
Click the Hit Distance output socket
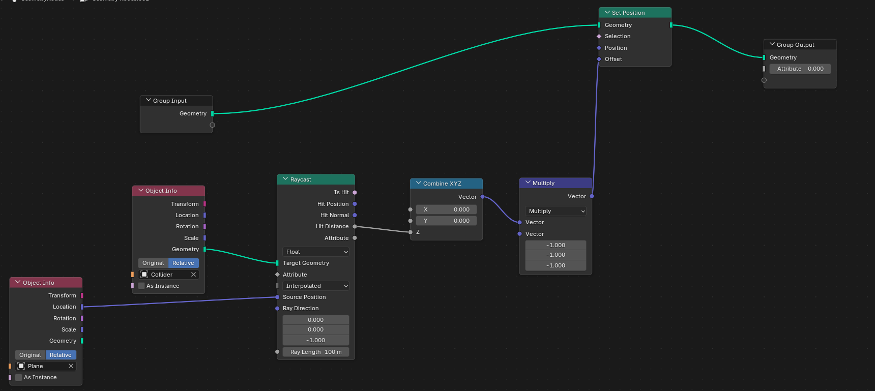click(x=355, y=226)
